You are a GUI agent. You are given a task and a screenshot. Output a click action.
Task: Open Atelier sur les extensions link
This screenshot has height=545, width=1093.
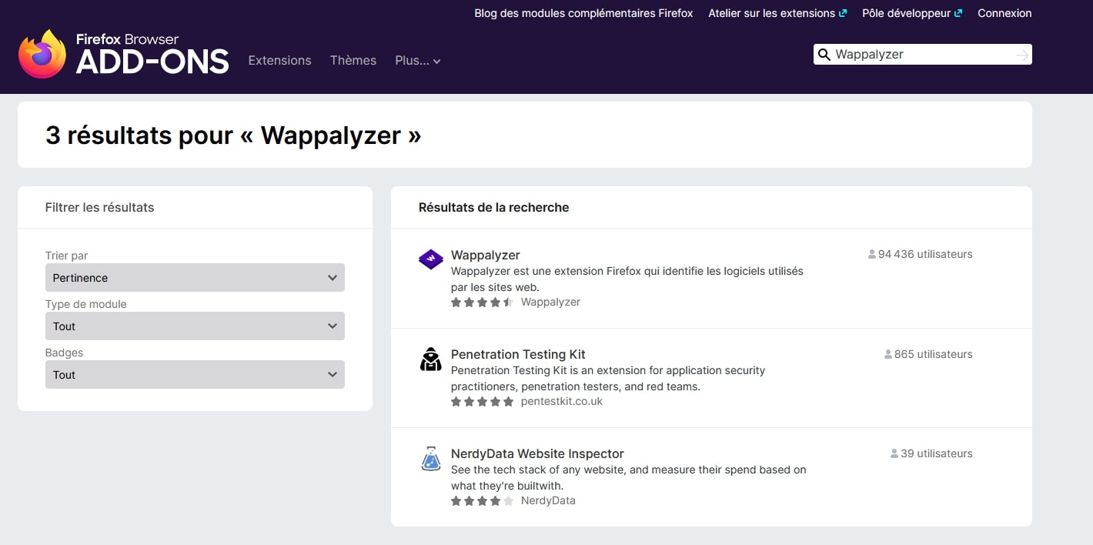tap(772, 13)
